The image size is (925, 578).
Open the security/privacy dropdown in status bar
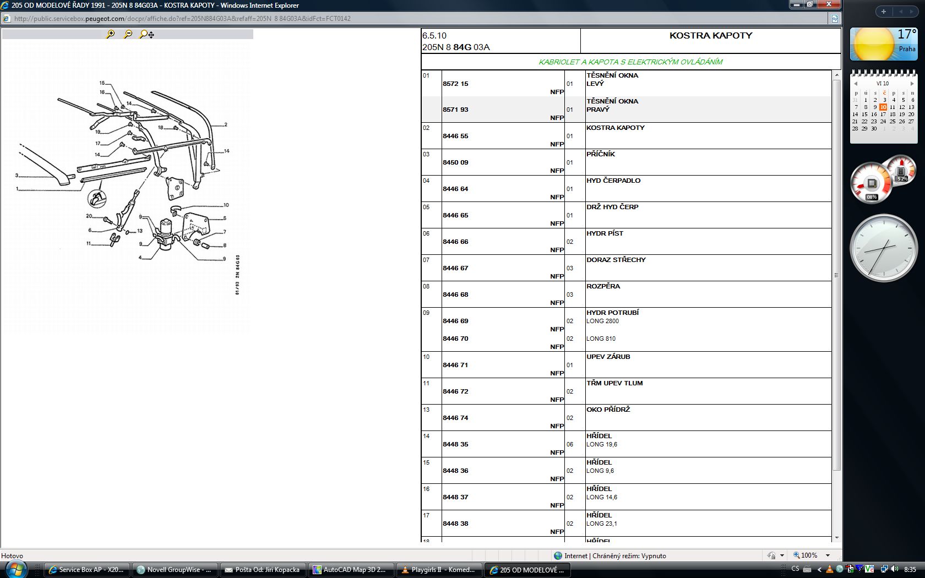[x=782, y=556]
